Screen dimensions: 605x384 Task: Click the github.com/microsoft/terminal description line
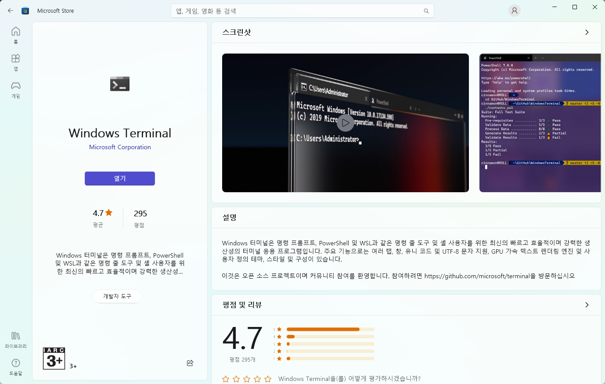click(398, 276)
